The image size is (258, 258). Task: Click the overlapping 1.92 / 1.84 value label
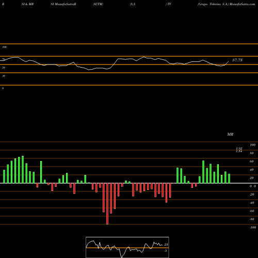pos(239,150)
